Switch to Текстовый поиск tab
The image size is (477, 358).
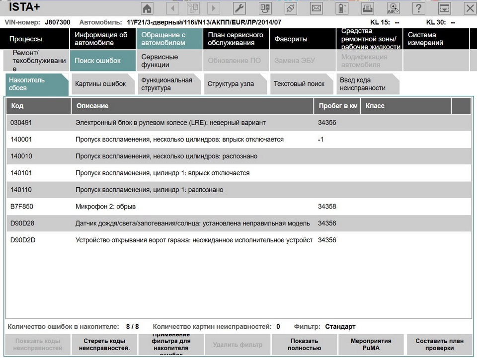coord(302,84)
